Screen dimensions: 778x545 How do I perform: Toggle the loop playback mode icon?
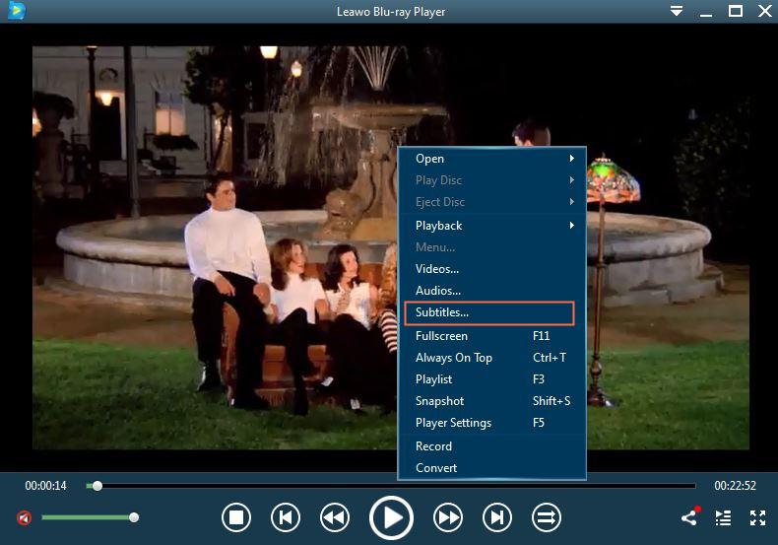pos(546,517)
